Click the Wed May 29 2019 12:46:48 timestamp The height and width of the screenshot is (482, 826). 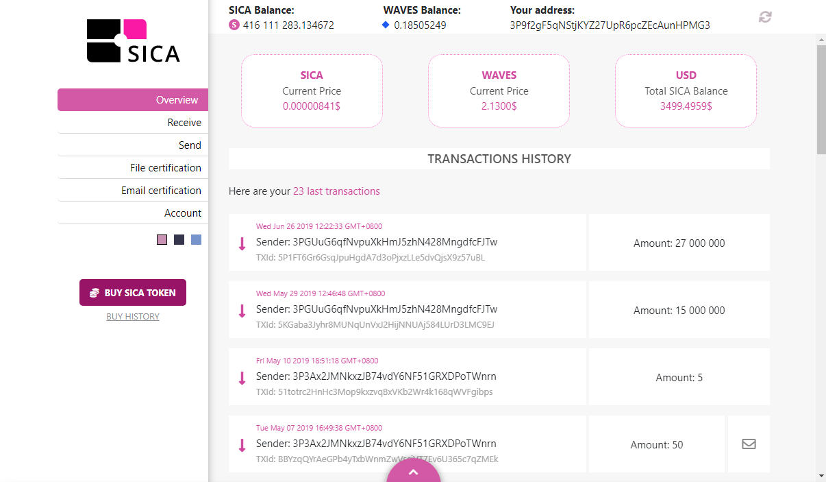point(321,293)
